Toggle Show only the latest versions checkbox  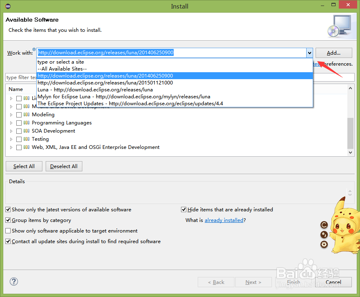8,209
